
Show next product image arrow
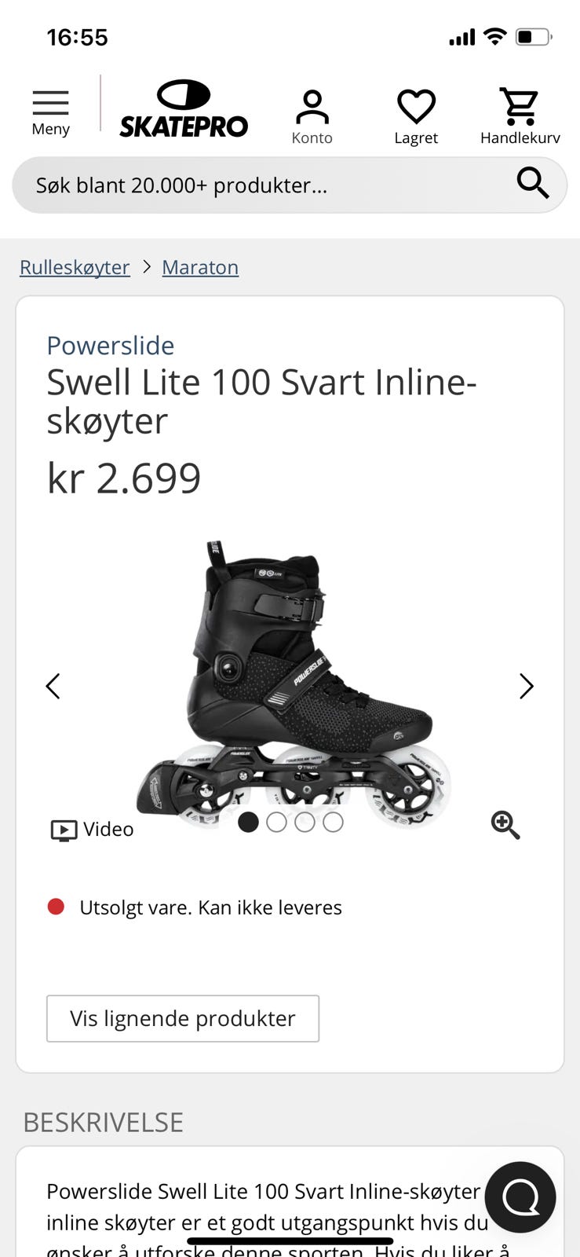click(527, 686)
